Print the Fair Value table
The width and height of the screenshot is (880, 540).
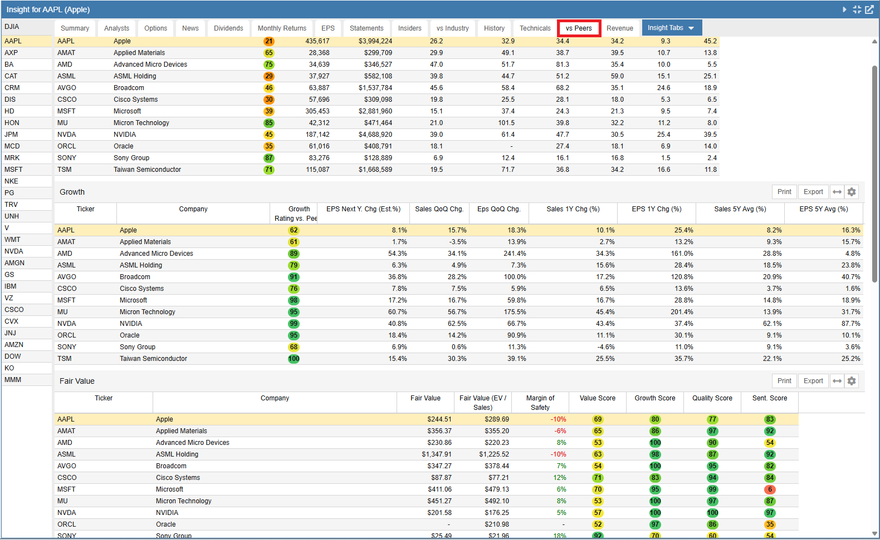tap(784, 381)
